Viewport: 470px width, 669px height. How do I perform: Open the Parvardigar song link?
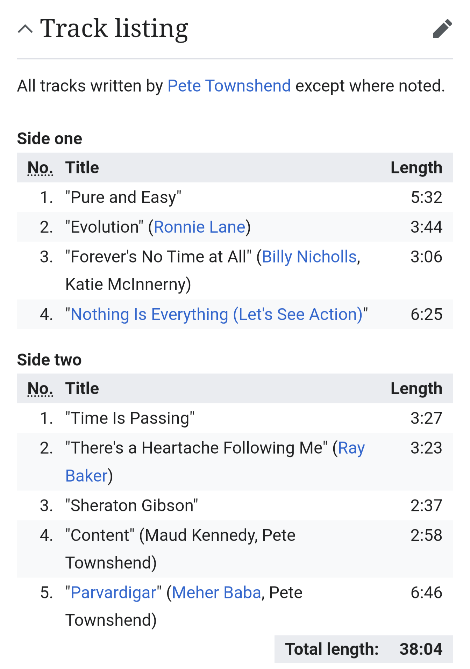113,593
